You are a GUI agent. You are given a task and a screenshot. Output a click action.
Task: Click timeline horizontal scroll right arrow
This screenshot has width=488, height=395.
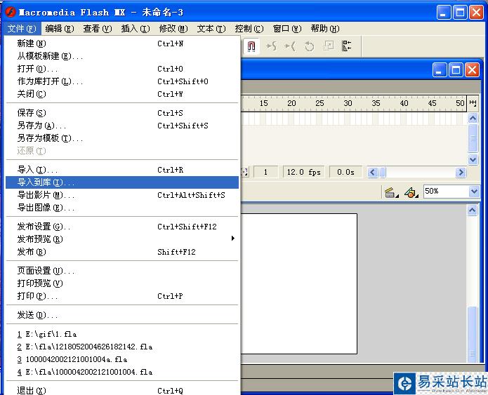[461, 172]
